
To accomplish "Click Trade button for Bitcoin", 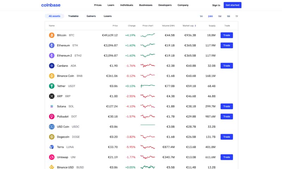I will pos(227,35).
